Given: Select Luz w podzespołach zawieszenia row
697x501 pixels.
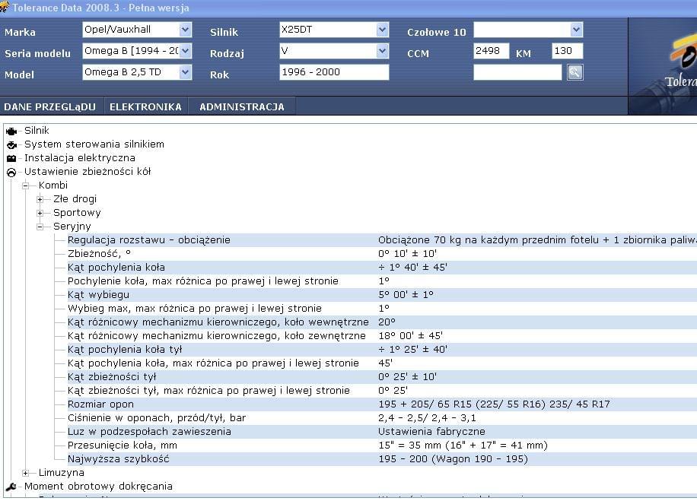Looking at the screenshot, I should click(382, 432).
